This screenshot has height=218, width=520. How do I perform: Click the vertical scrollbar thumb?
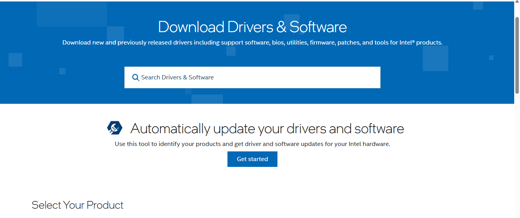coord(517,55)
